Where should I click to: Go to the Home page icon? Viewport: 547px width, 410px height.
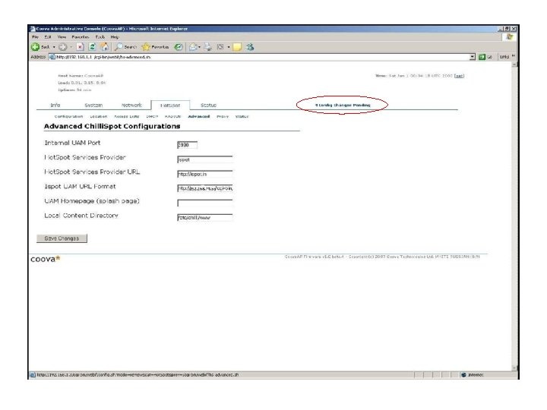(104, 47)
